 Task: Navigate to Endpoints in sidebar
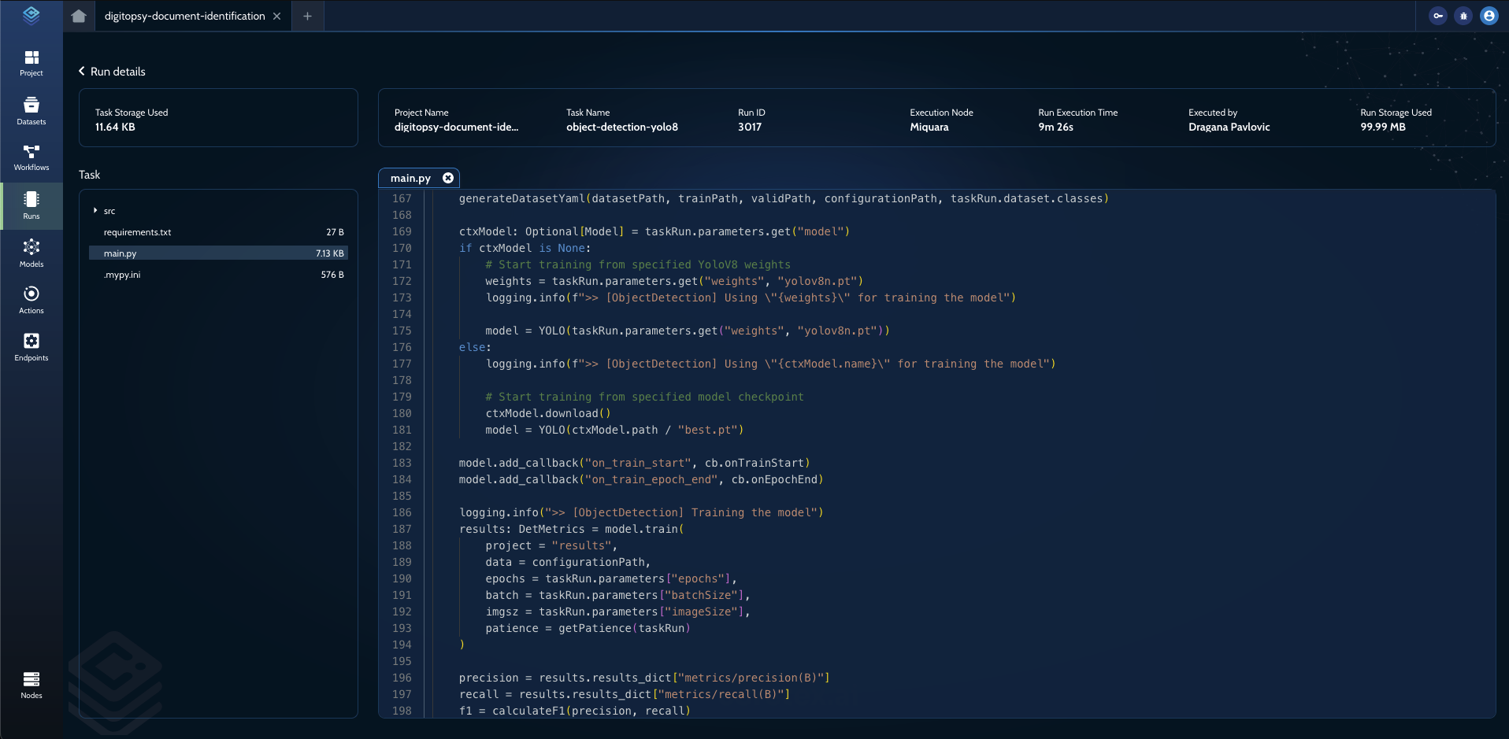point(32,347)
